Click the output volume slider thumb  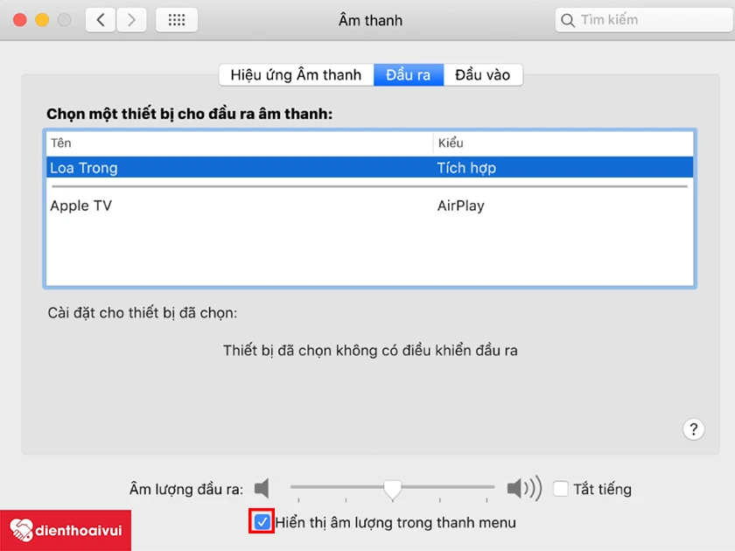tap(392, 490)
